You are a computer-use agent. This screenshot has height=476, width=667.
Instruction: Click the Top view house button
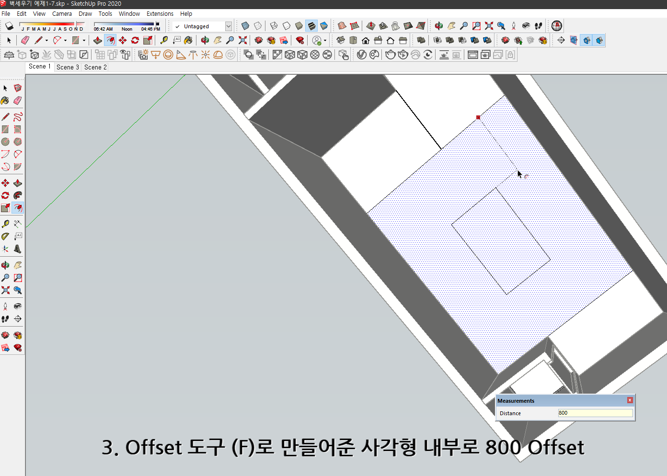(353, 40)
